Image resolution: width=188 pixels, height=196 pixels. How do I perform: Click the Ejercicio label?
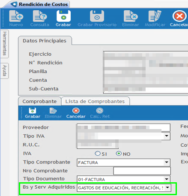coord(40,54)
